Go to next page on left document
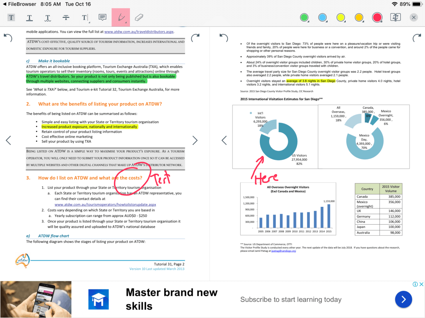Image resolution: width=425 pixels, height=318 pixels. point(195,140)
